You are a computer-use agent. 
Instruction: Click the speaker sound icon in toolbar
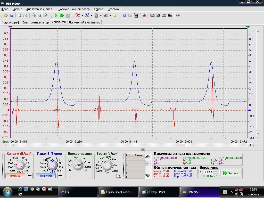(115, 15)
